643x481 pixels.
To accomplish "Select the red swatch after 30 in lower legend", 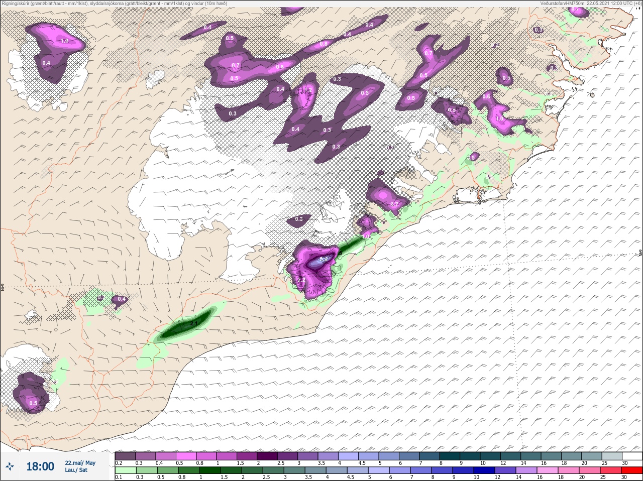I will click(x=633, y=470).
